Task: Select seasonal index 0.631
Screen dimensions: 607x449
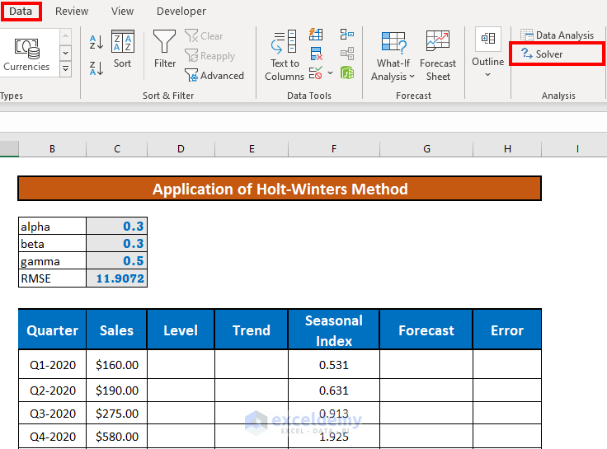Action: (x=334, y=391)
